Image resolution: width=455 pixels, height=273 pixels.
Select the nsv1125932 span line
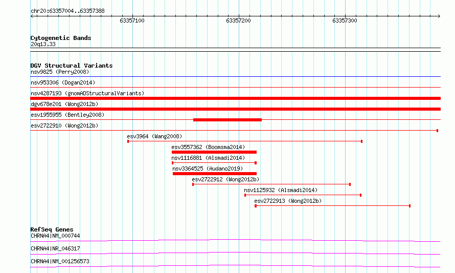303,195
